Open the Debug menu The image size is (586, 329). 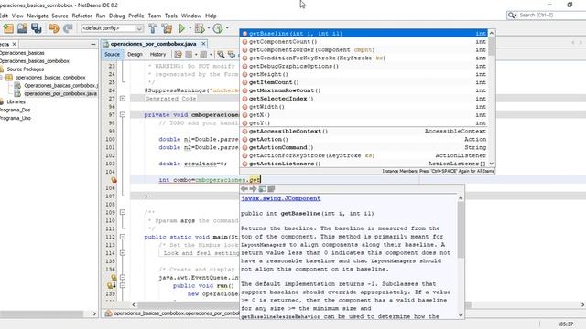click(117, 16)
